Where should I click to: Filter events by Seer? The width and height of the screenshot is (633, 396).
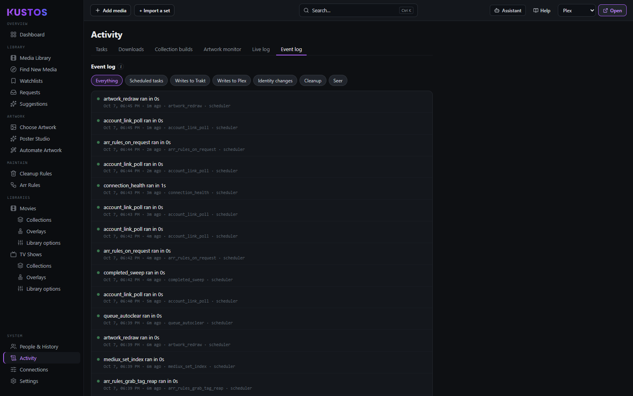(x=338, y=81)
